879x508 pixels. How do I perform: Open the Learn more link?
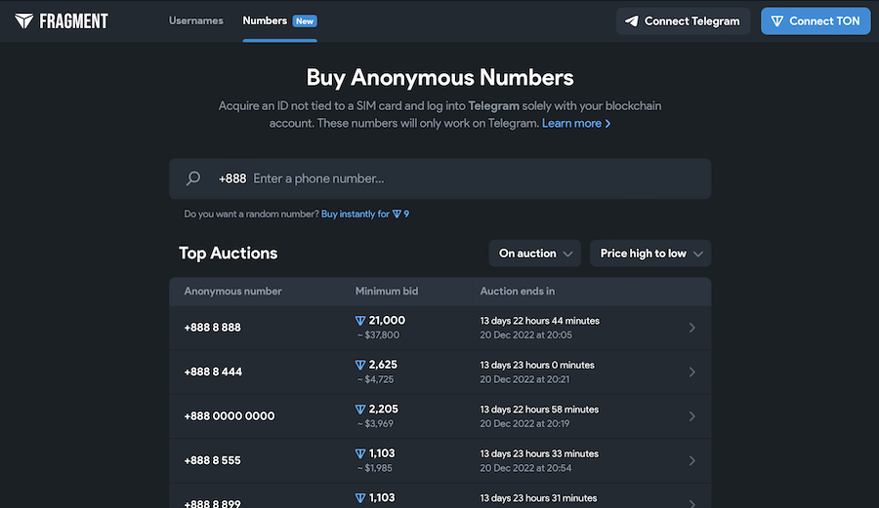[x=576, y=123]
